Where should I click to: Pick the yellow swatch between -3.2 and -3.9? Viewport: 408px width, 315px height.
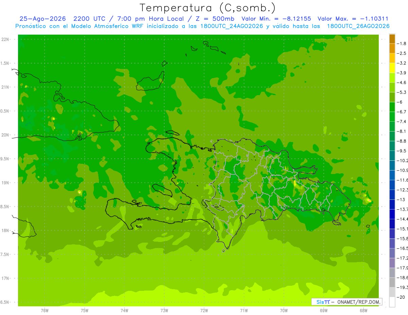[x=392, y=68]
